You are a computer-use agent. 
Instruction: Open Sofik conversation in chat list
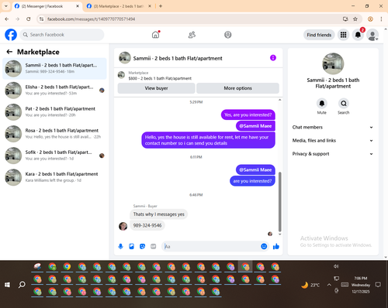click(54, 156)
